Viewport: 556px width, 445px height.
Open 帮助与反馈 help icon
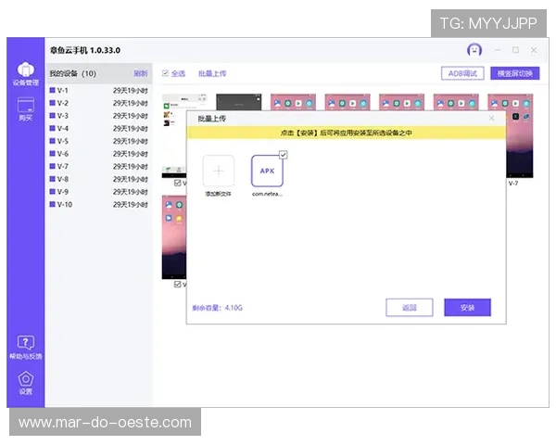click(25, 347)
